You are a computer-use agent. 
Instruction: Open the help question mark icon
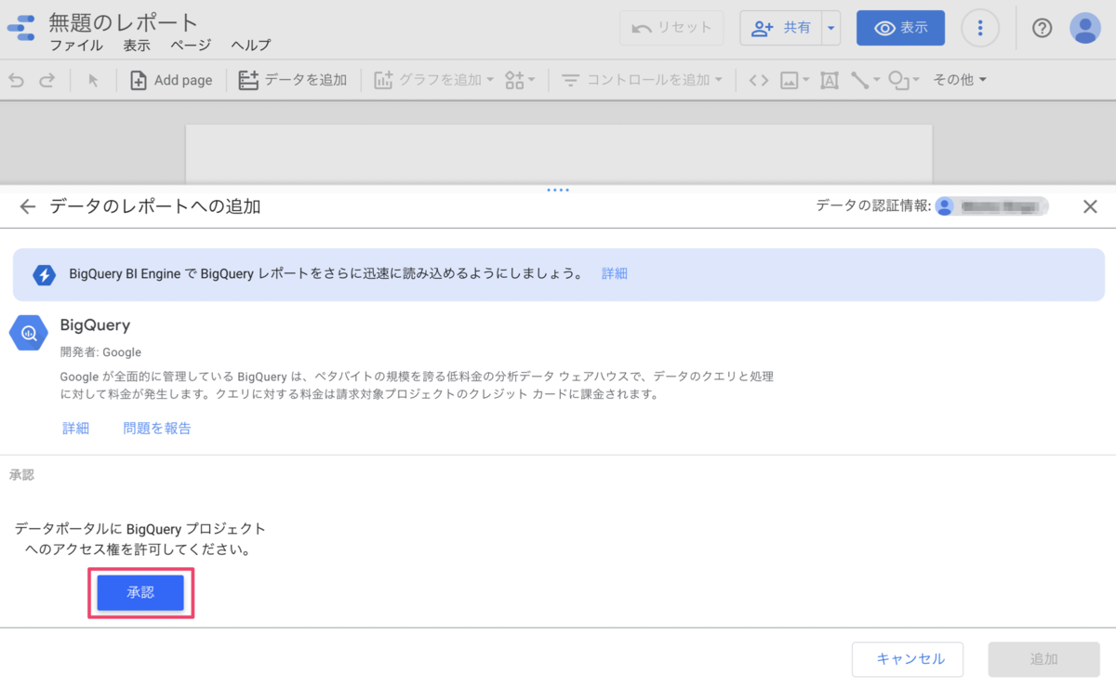point(1043,28)
